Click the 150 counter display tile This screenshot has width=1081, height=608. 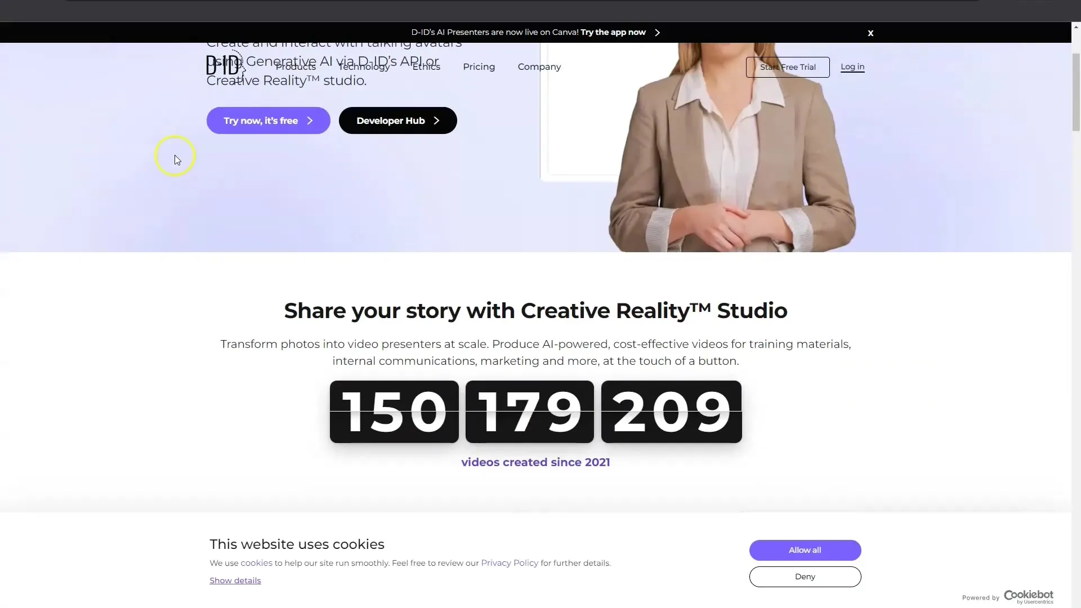[394, 412]
